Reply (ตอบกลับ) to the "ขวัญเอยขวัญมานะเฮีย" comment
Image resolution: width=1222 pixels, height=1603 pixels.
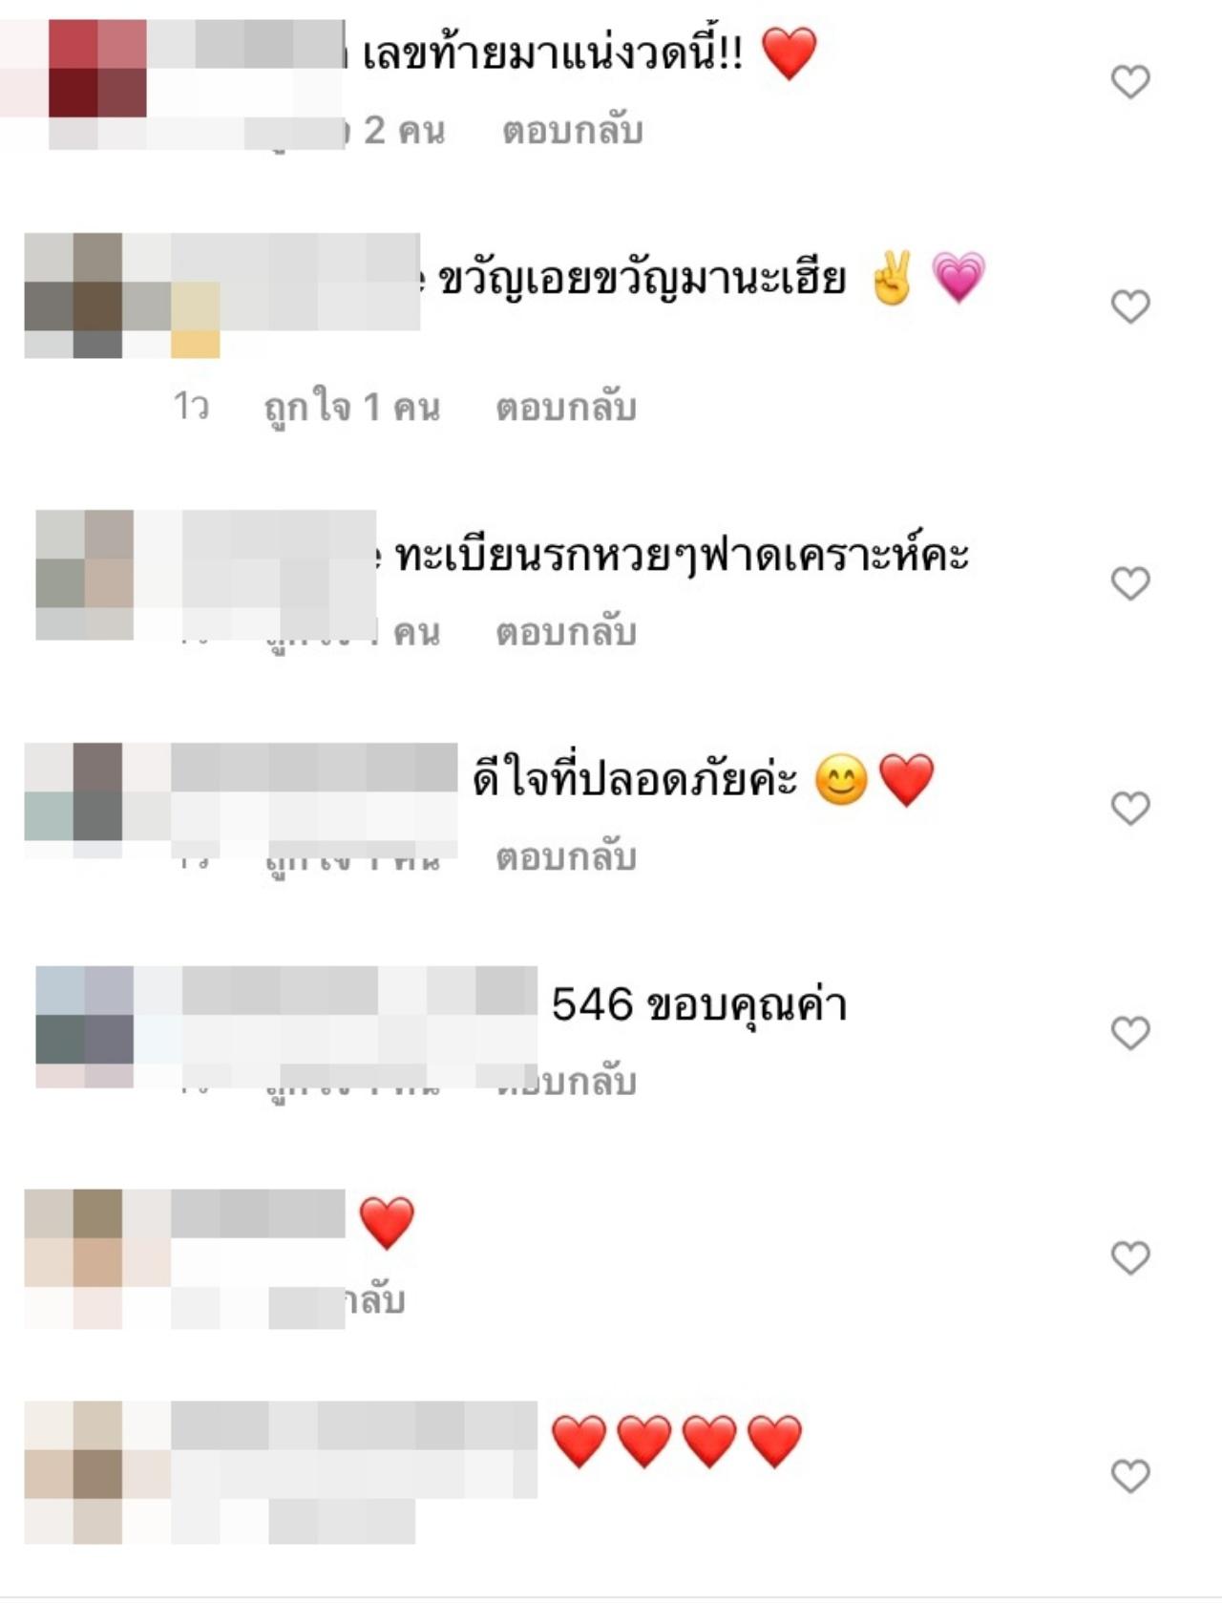click(x=566, y=408)
